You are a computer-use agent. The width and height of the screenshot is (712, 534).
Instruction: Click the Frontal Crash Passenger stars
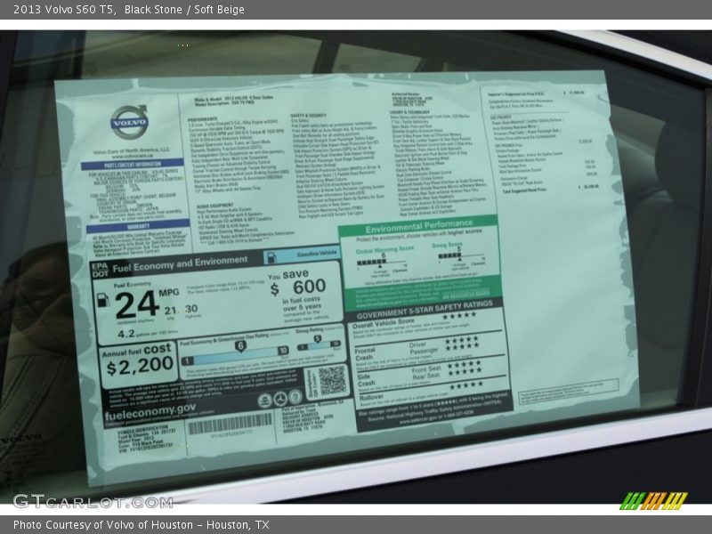(462, 347)
